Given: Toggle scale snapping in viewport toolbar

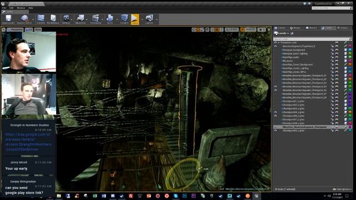Looking at the screenshot, I should [243, 29].
